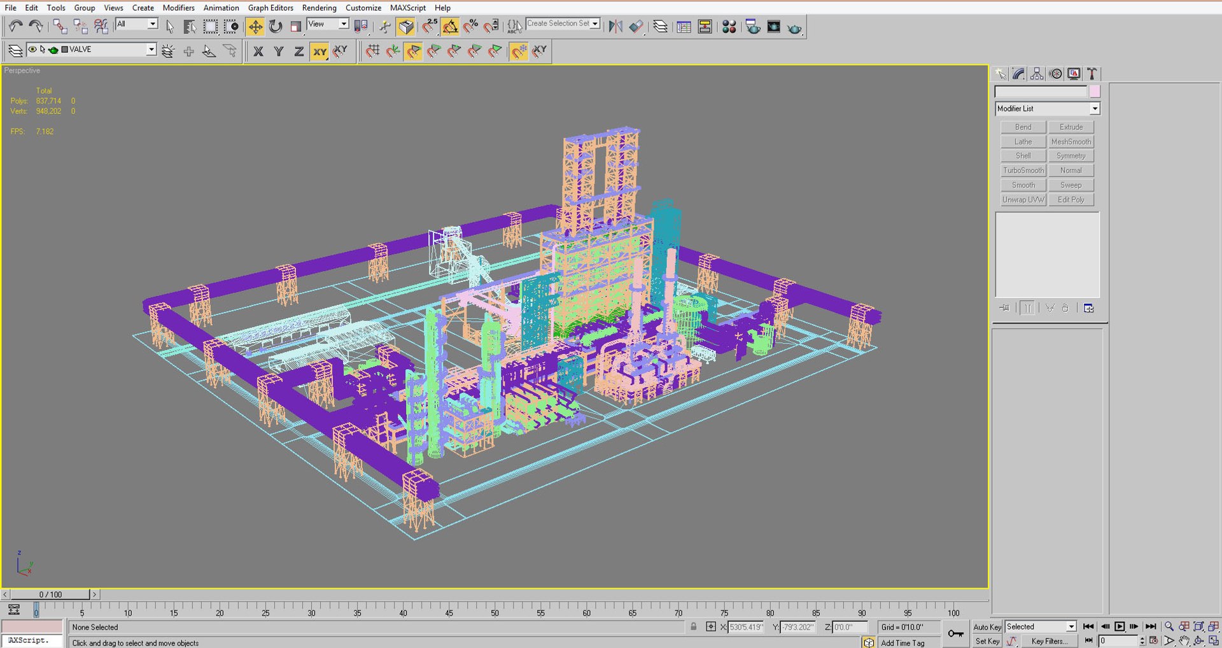Click Quick Render teapot icon

(794, 27)
